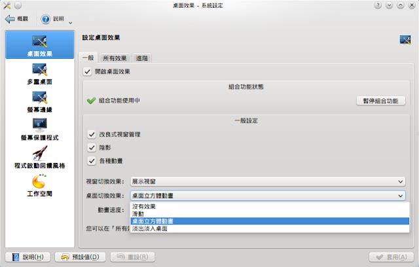
Task: Click the 預設值(D) button
Action: pyautogui.click(x=80, y=257)
